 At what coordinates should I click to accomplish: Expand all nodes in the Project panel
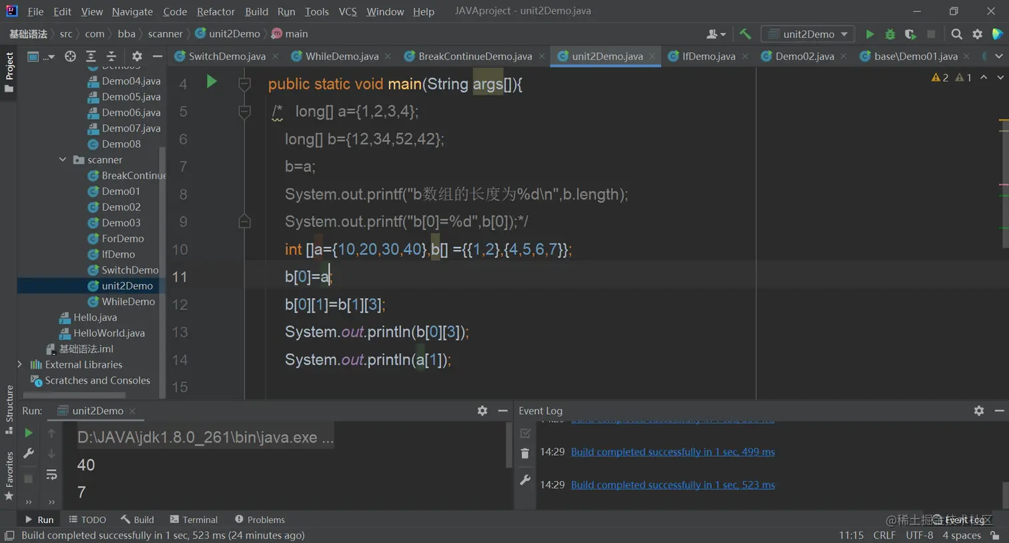pos(91,57)
